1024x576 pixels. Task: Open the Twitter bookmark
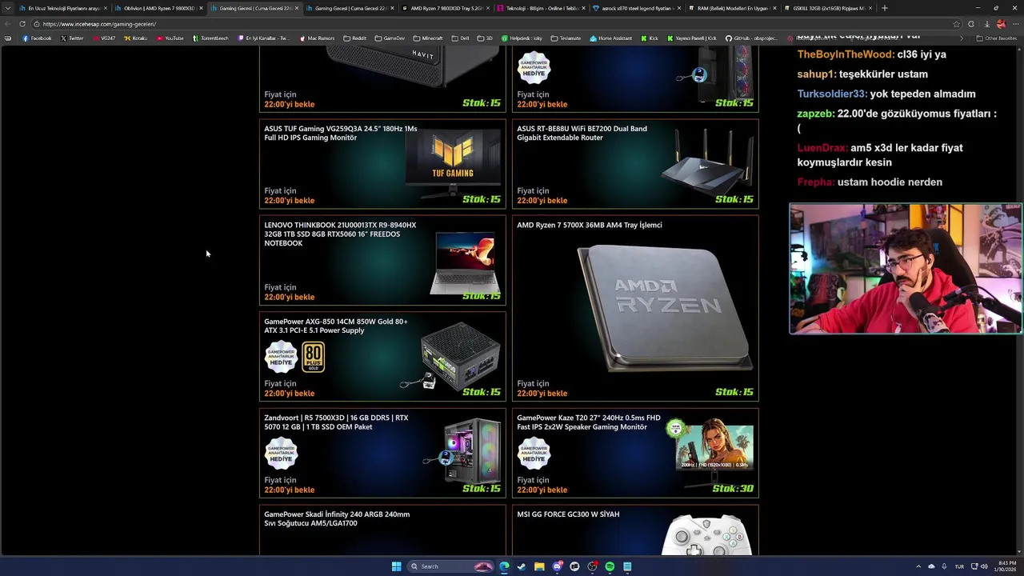click(72, 38)
